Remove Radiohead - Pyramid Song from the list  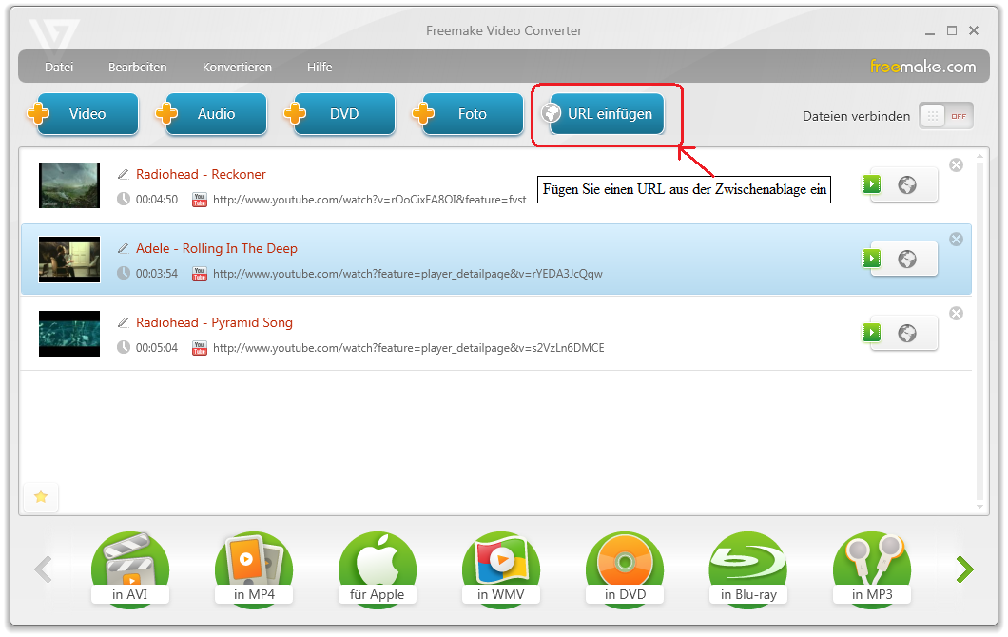point(956,313)
